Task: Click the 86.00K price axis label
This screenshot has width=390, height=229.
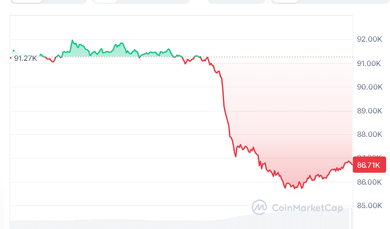Action: point(369,182)
